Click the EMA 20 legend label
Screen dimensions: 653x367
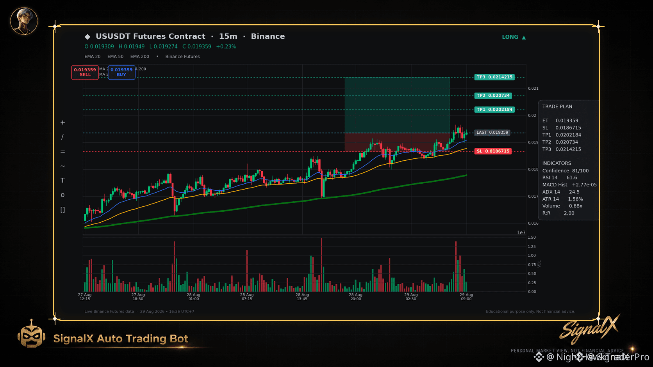(x=93, y=57)
